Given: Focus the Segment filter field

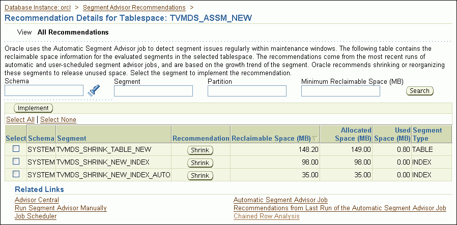Looking at the screenshot, I should point(153,91).
